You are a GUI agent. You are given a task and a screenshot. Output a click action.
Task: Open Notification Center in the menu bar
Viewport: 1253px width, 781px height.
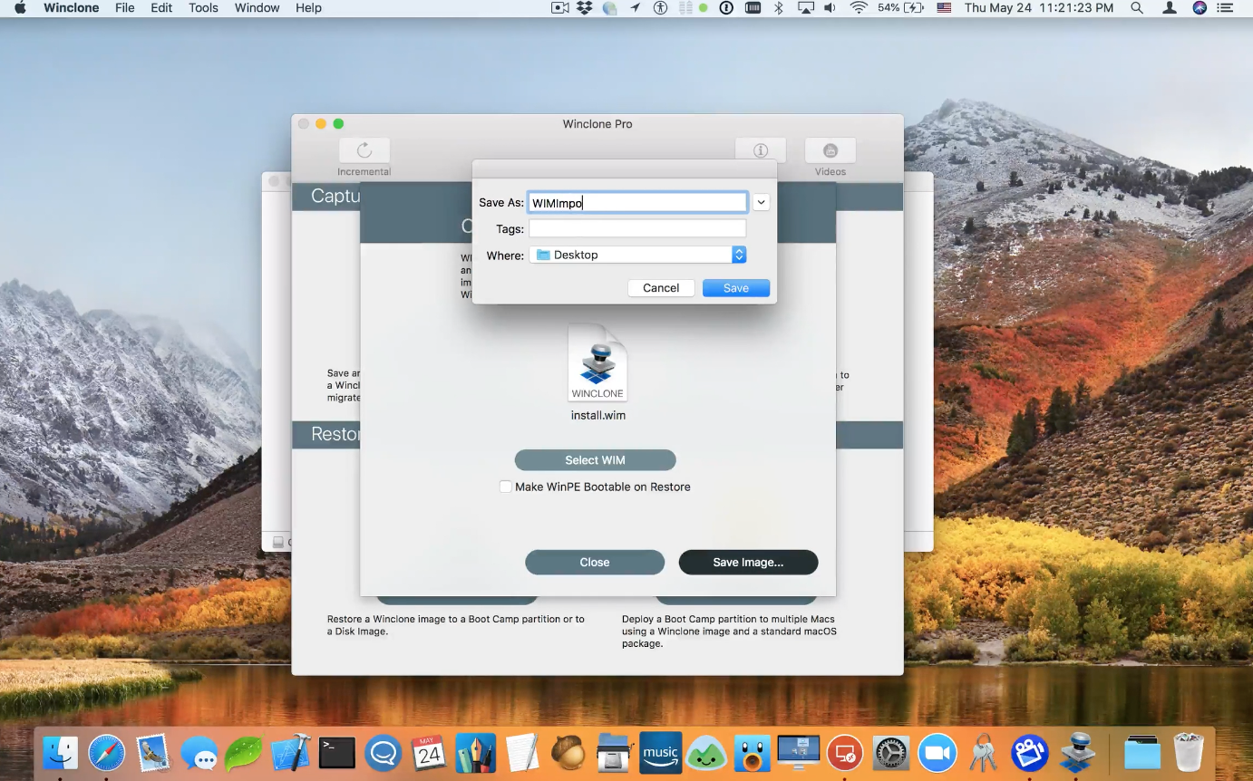1226,8
